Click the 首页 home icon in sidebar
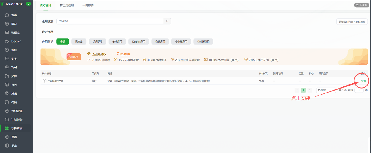This screenshot has width=371, height=153. (x=7, y=15)
